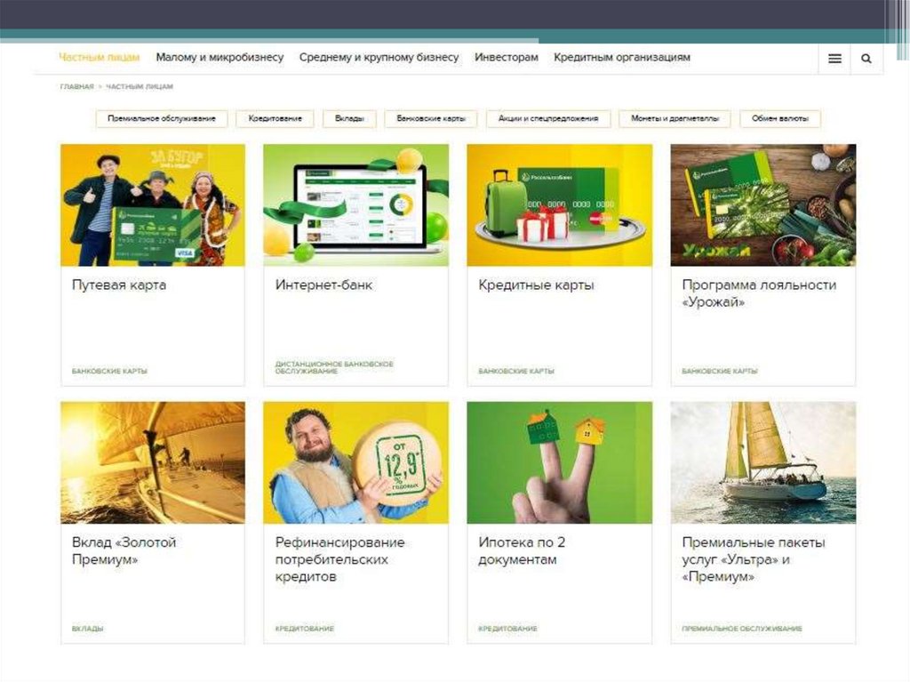
Task: Go to Инвесторам section
Action: 506,58
